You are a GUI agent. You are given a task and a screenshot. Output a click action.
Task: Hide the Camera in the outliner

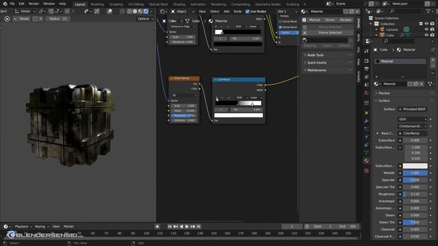point(426,29)
